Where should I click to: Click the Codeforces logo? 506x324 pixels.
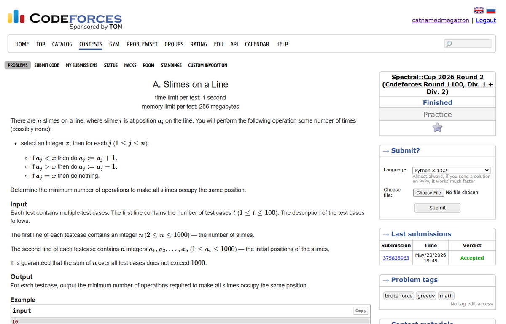[65, 20]
